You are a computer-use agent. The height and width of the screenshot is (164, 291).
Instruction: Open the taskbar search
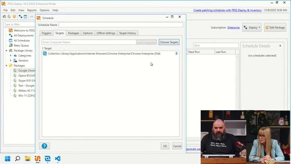18,159
